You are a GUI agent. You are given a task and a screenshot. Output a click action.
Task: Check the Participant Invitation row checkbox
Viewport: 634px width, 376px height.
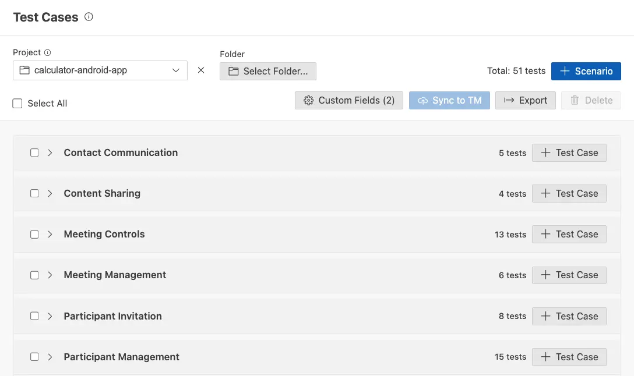[34, 316]
